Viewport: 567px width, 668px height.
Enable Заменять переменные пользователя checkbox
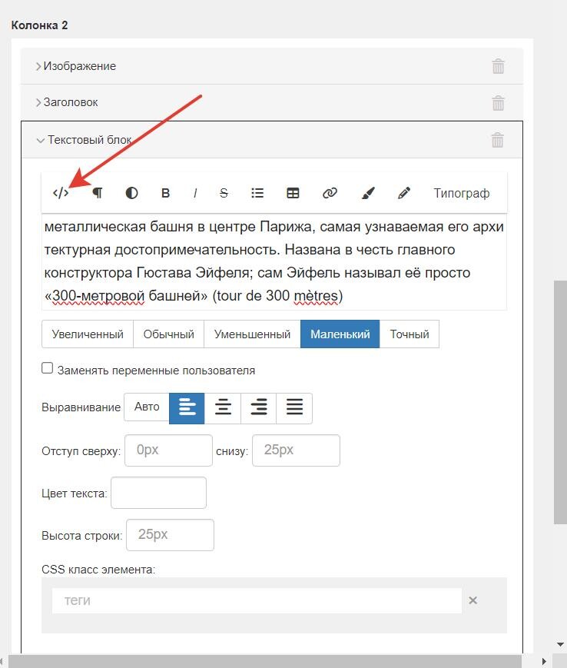[48, 368]
